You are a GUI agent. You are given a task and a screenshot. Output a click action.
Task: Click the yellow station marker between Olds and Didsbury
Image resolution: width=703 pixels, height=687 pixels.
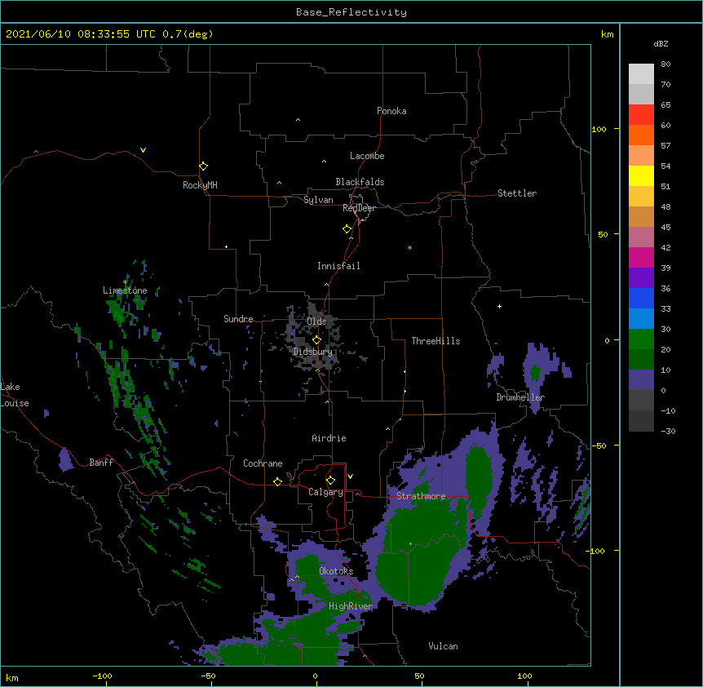tap(316, 340)
